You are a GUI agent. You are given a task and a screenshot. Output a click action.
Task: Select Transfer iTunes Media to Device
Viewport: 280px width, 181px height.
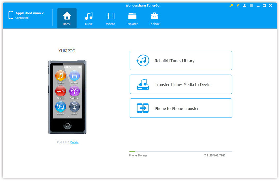[x=181, y=84]
